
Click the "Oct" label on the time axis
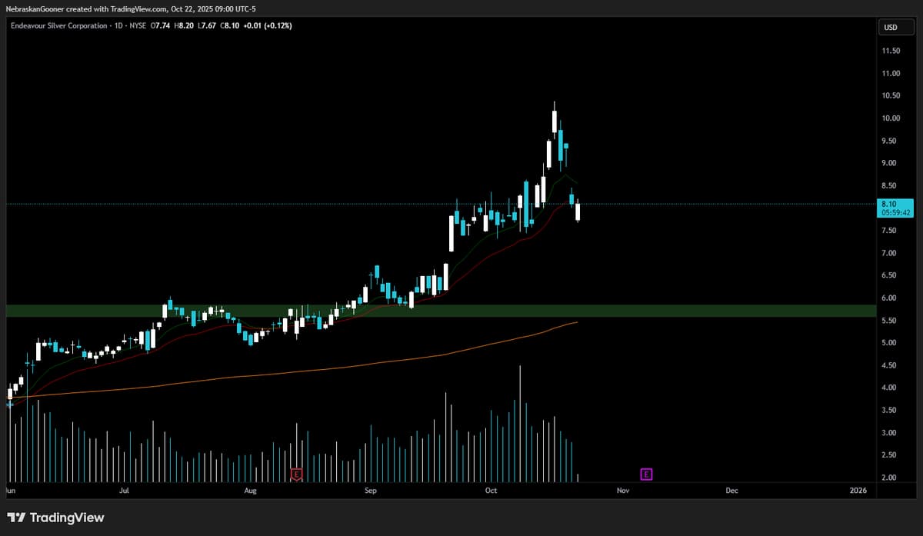click(x=490, y=490)
